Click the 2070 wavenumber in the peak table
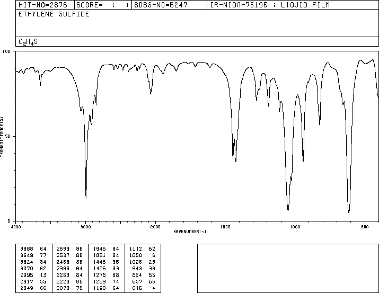Viewport: 379px width, 293px height. coord(63,288)
